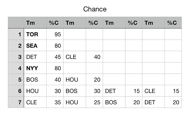Click row header number 1
The height and width of the screenshot is (113, 188).
pyautogui.click(x=16, y=34)
